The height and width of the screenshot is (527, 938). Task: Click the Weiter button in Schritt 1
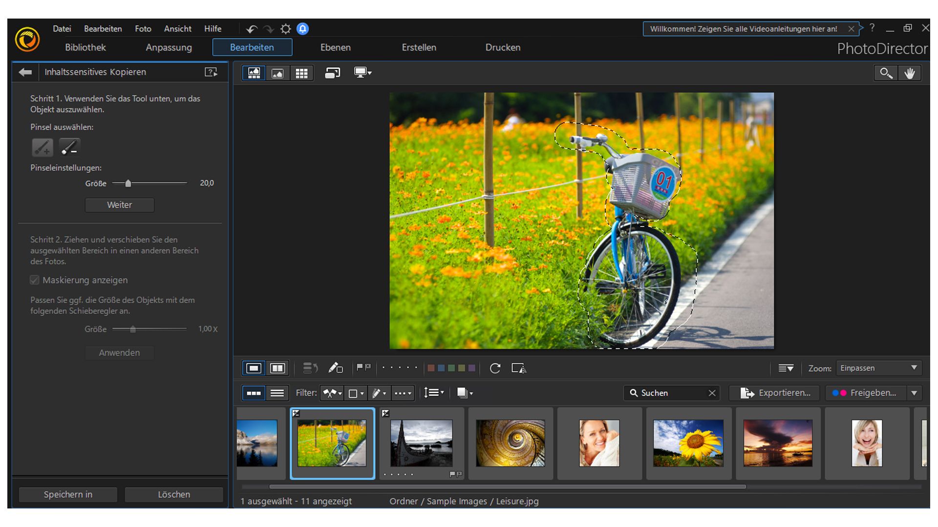119,205
